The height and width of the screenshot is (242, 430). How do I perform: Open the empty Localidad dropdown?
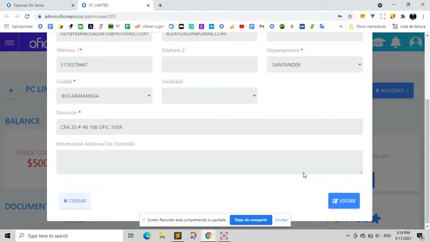click(210, 95)
